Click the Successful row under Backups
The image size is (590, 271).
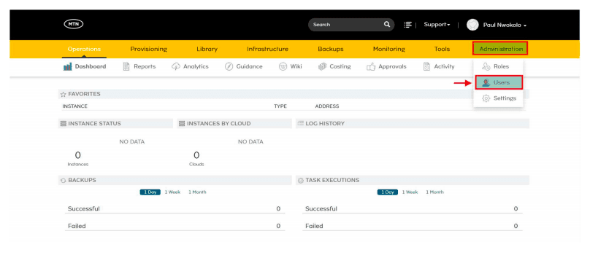(175, 208)
